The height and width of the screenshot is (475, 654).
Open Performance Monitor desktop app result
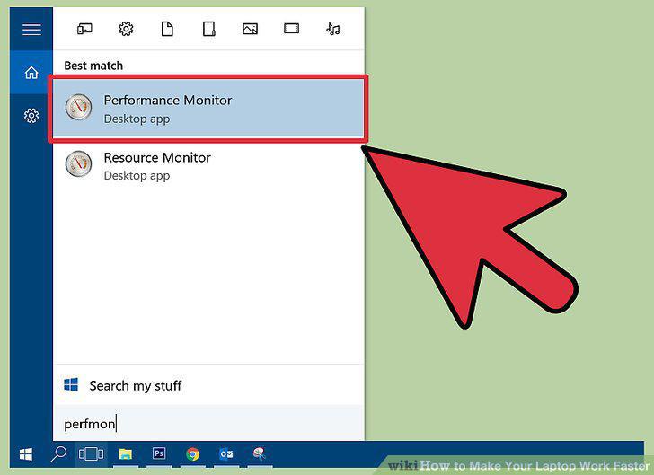pyautogui.click(x=208, y=109)
